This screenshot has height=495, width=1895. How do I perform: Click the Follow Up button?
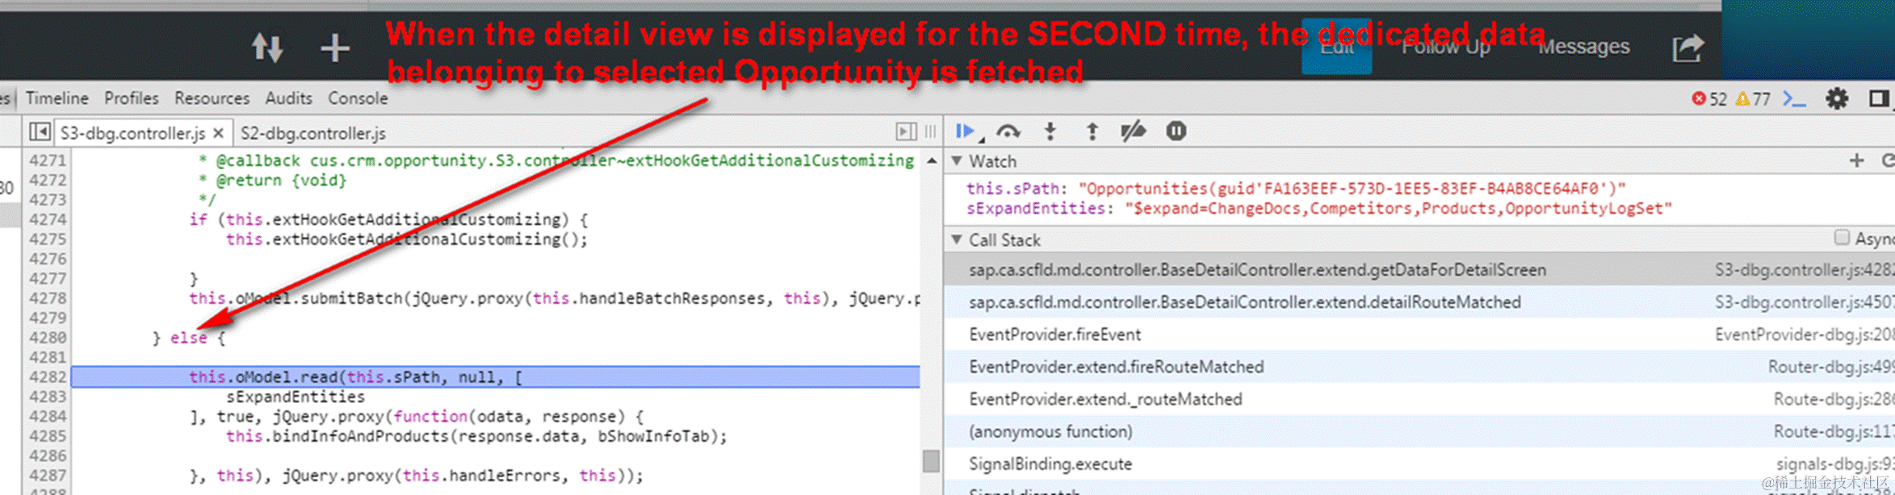1445,47
